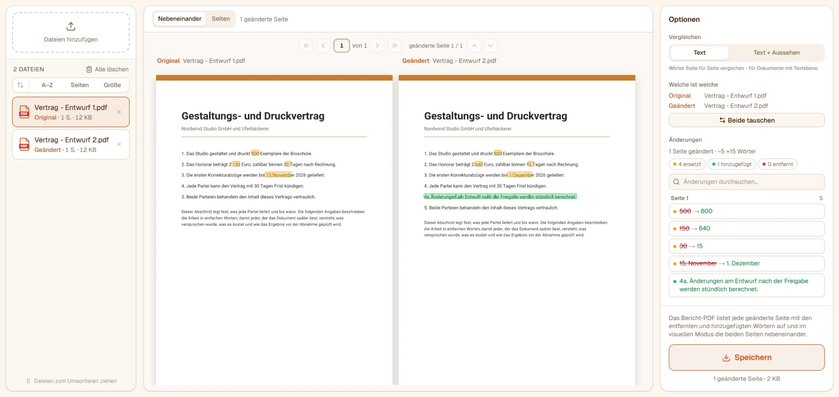Click the PDF icon of Entwurf 2
The image size is (839, 397).
pos(24,144)
